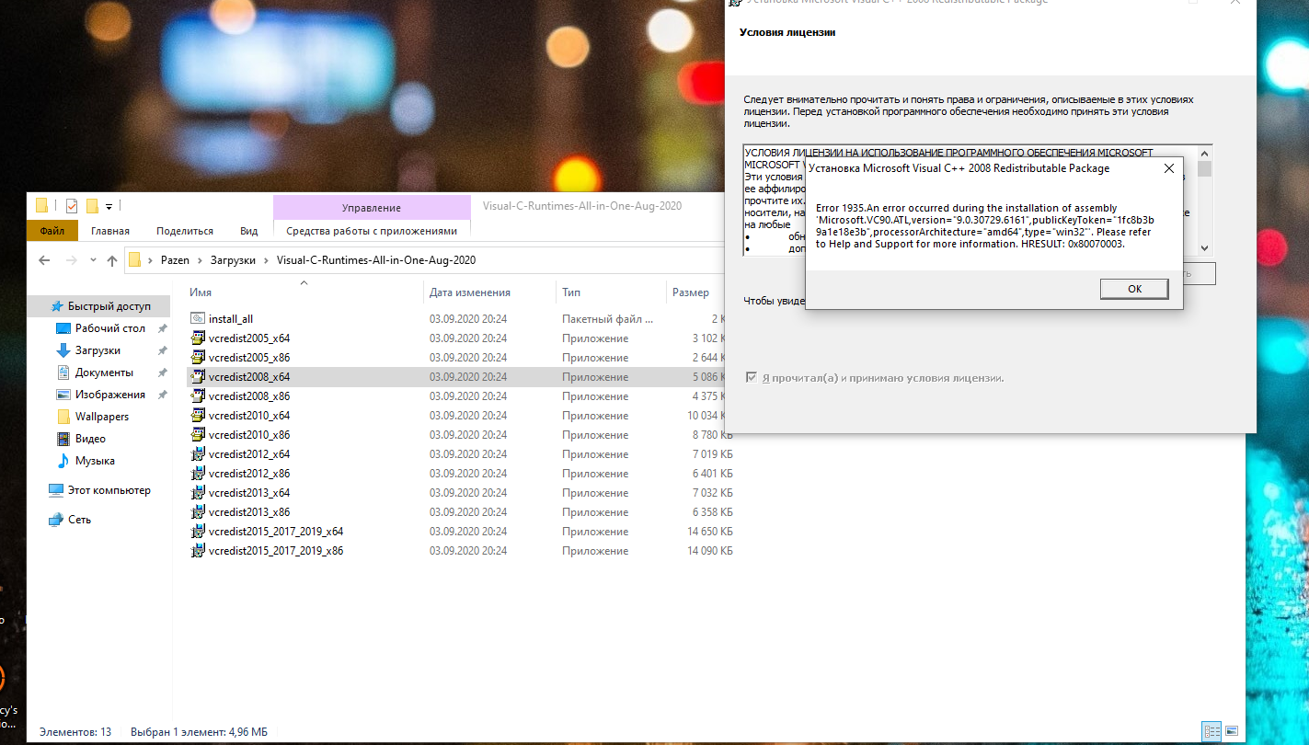
Task: Toggle Я прочитал(а) и принимаю условия лицензии checkbox
Action: point(752,378)
